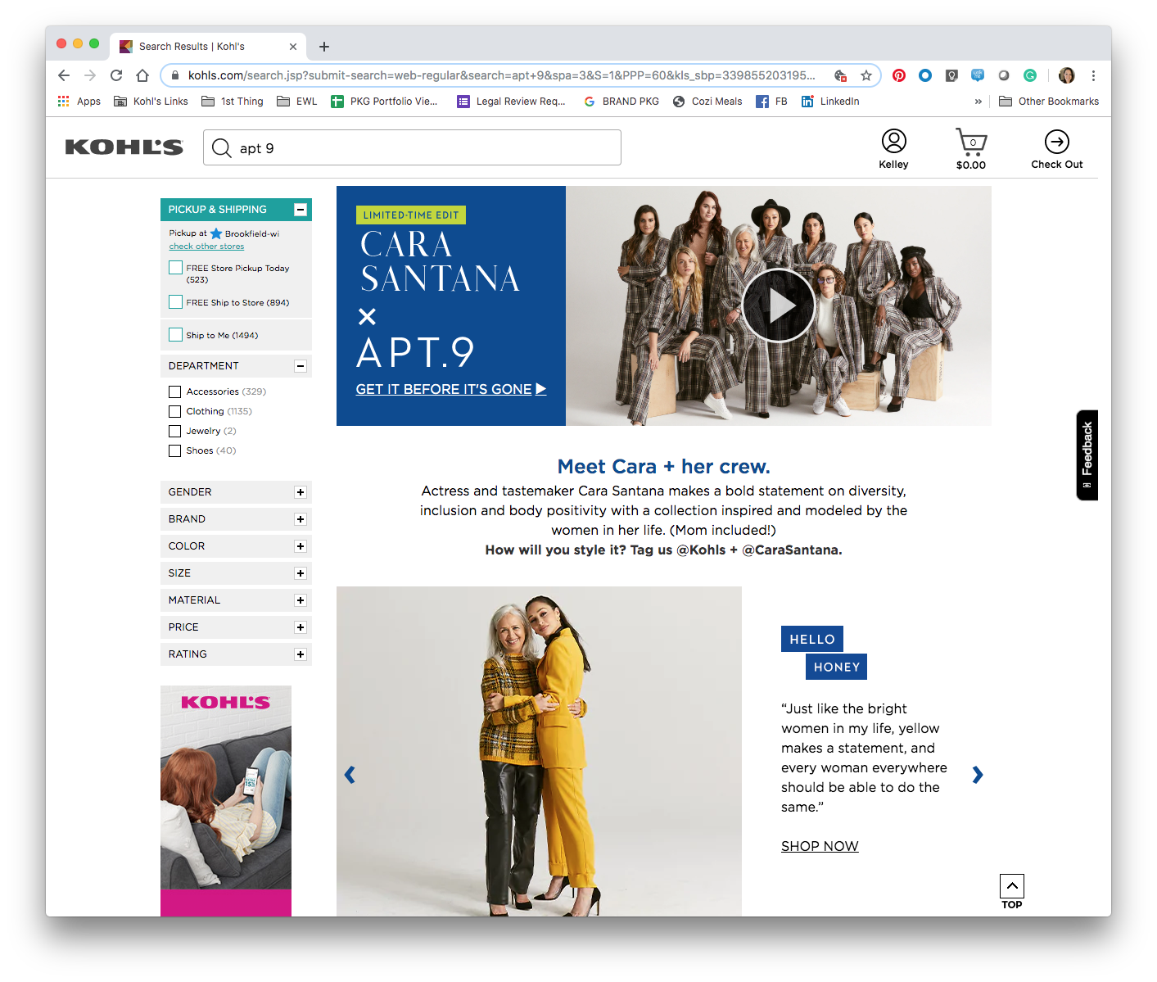Expand the Rating filter
Image resolution: width=1157 pixels, height=982 pixels.
pos(301,654)
